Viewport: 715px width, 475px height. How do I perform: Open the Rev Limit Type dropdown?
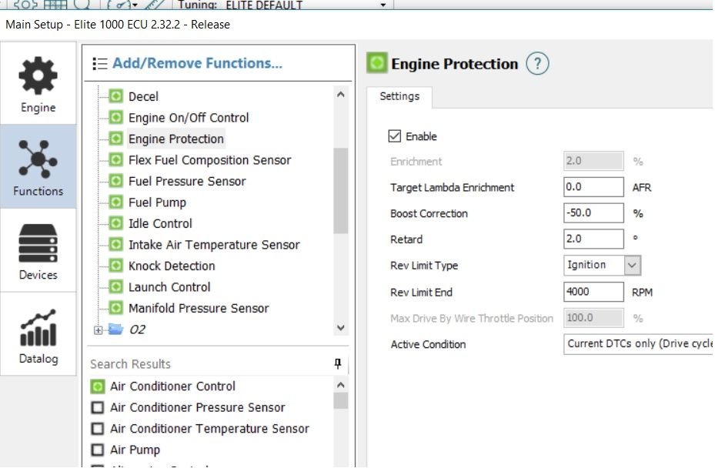[x=632, y=265]
